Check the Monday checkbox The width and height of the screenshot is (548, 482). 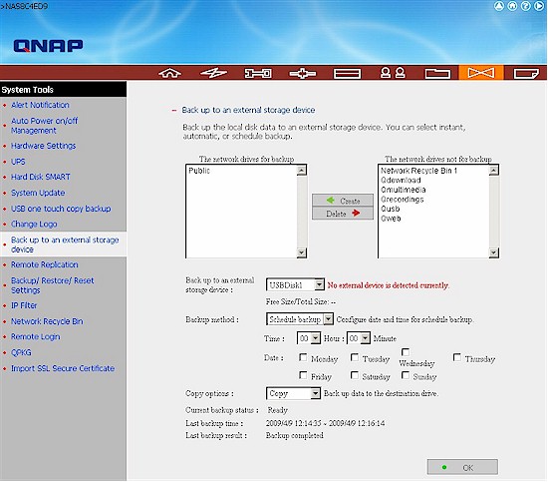pyautogui.click(x=303, y=357)
